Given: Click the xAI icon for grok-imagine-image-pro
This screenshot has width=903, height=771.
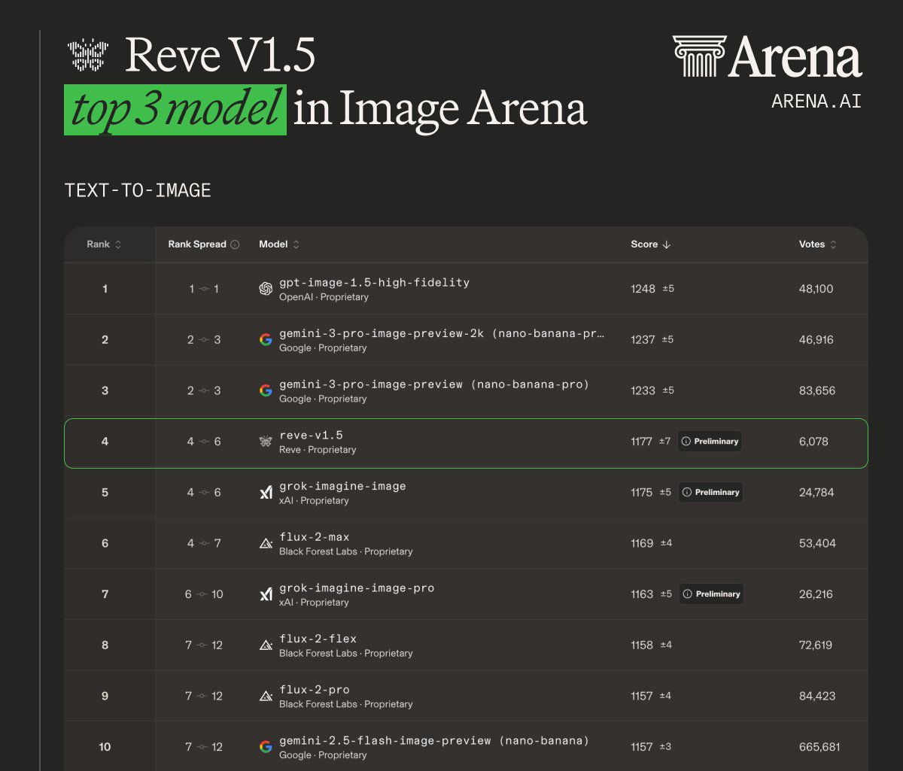Looking at the screenshot, I should point(266,594).
